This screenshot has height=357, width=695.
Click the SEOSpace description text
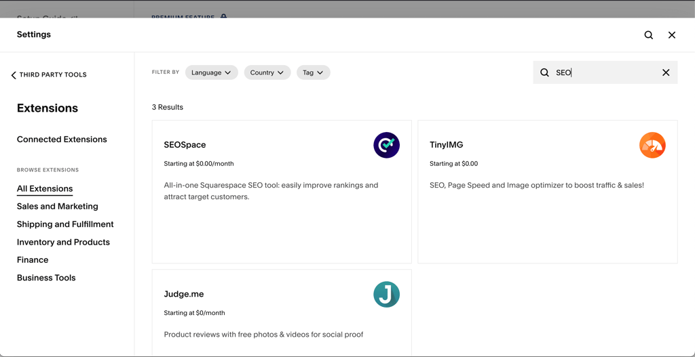coord(271,190)
